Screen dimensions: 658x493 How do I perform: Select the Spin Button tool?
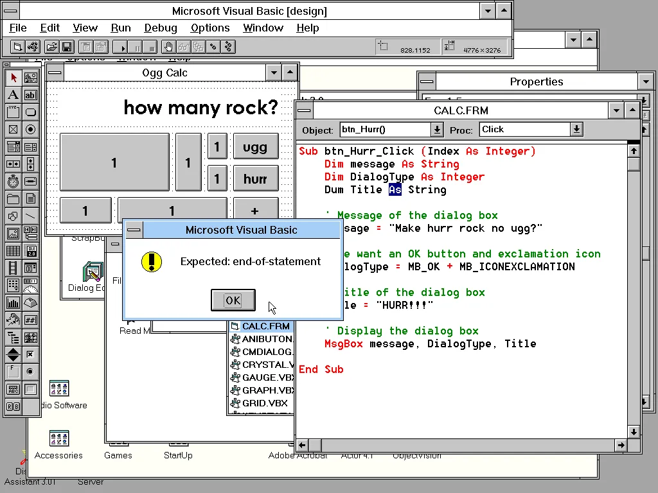(x=13, y=354)
